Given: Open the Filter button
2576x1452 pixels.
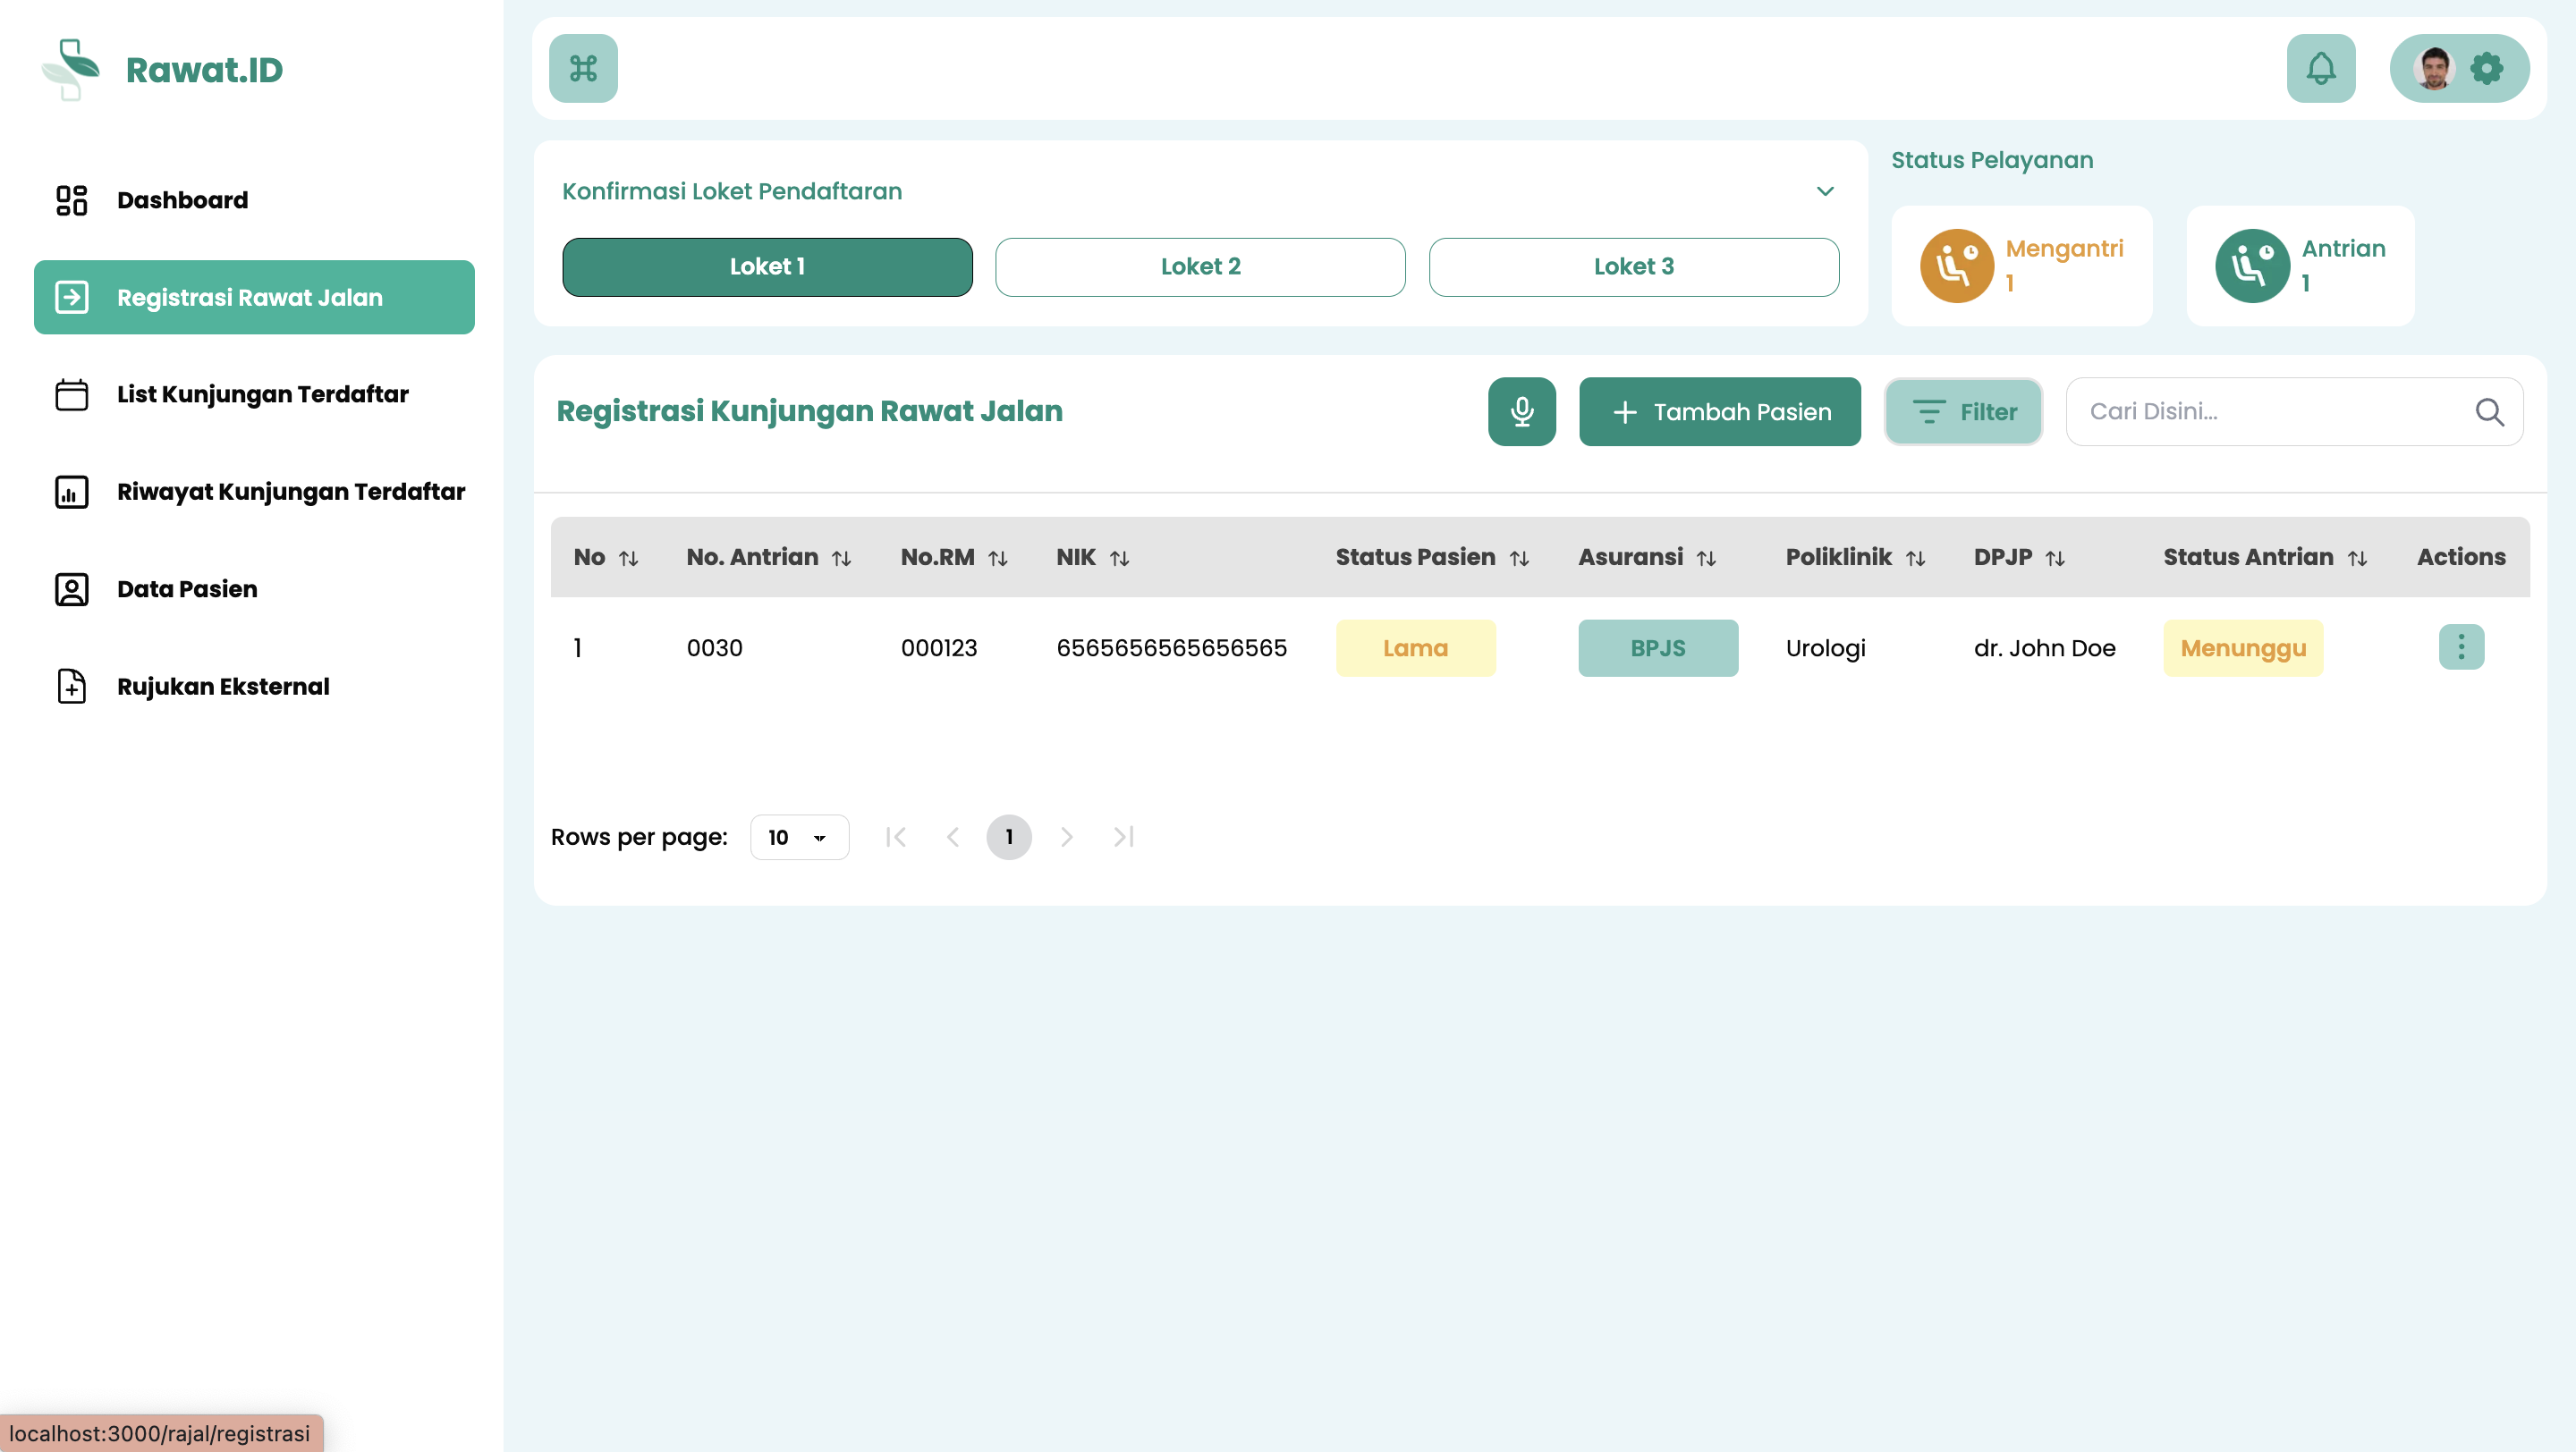Looking at the screenshot, I should 1963,411.
